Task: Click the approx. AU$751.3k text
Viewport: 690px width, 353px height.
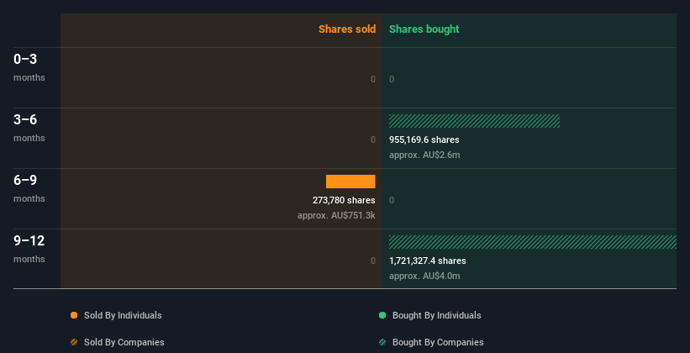Action: [x=337, y=216]
